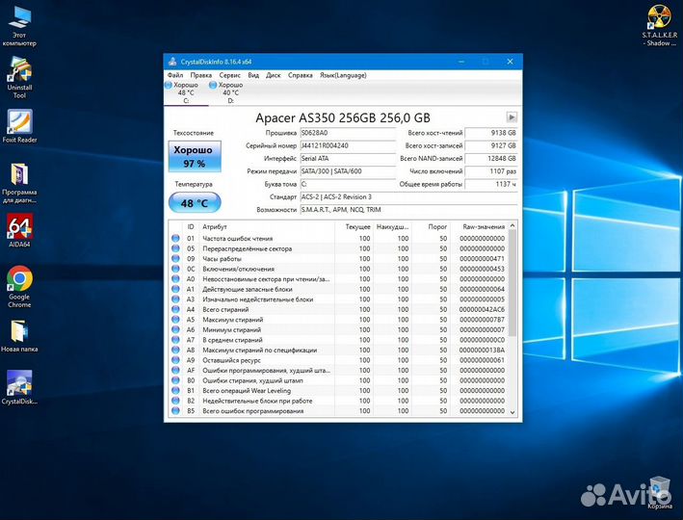
Task: Click the attribute list scrollbar down arrow
Action: (x=512, y=412)
